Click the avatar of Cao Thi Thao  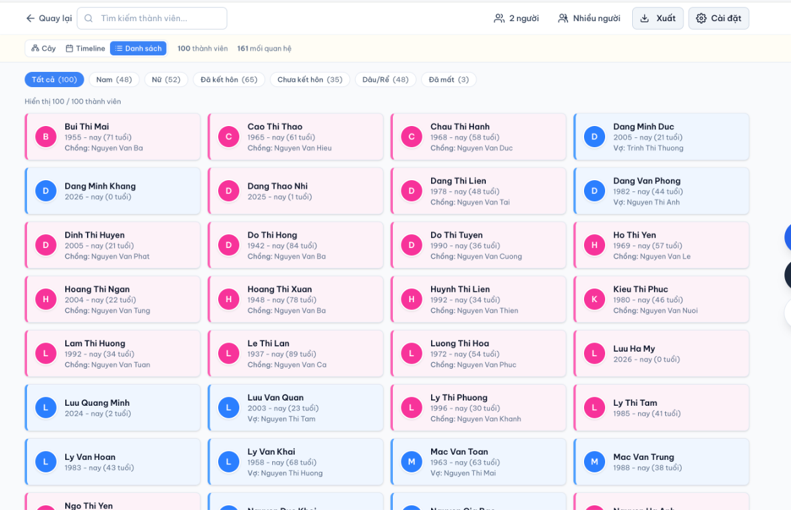(x=229, y=137)
